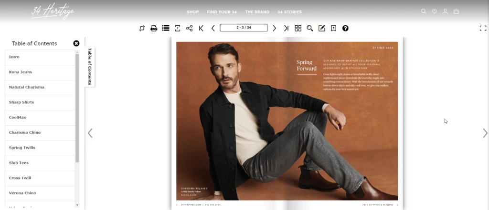Image resolution: width=489 pixels, height=210 pixels.
Task: Click 34HERITAGE.COM footer text on page
Action: [x=191, y=205]
